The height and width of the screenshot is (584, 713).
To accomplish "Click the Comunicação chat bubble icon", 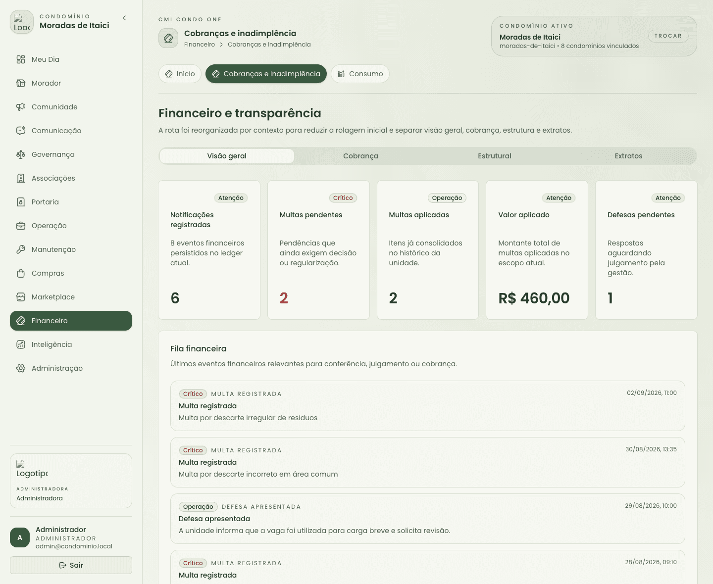I will (21, 131).
